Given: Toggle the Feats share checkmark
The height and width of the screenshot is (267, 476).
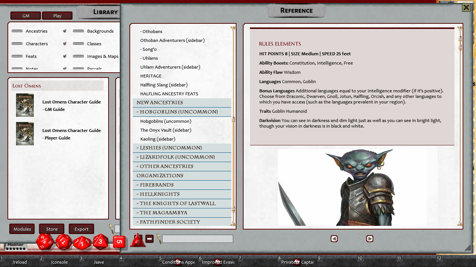Looking at the screenshot, I should pos(65,56).
